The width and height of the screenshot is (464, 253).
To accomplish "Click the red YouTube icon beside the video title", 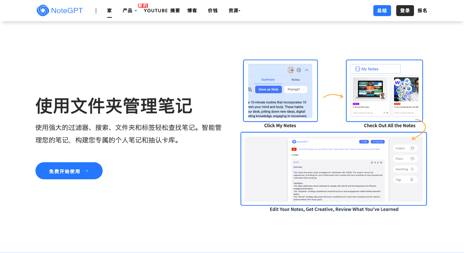I will tap(294, 149).
